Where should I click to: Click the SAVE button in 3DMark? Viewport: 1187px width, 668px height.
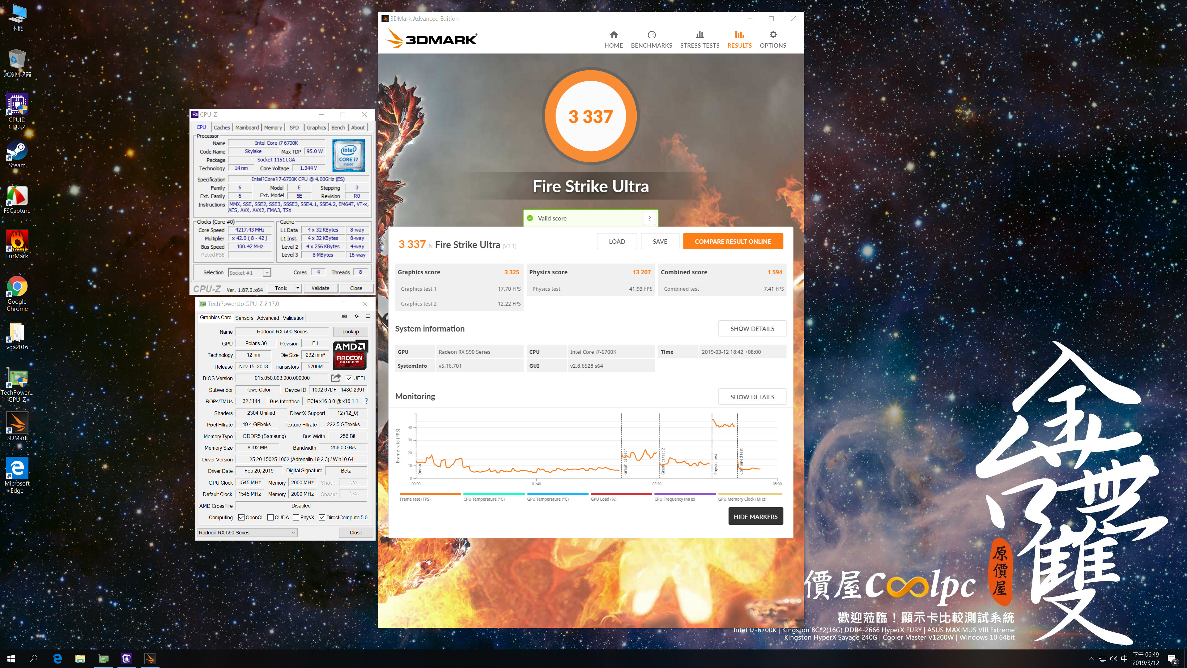[660, 242]
